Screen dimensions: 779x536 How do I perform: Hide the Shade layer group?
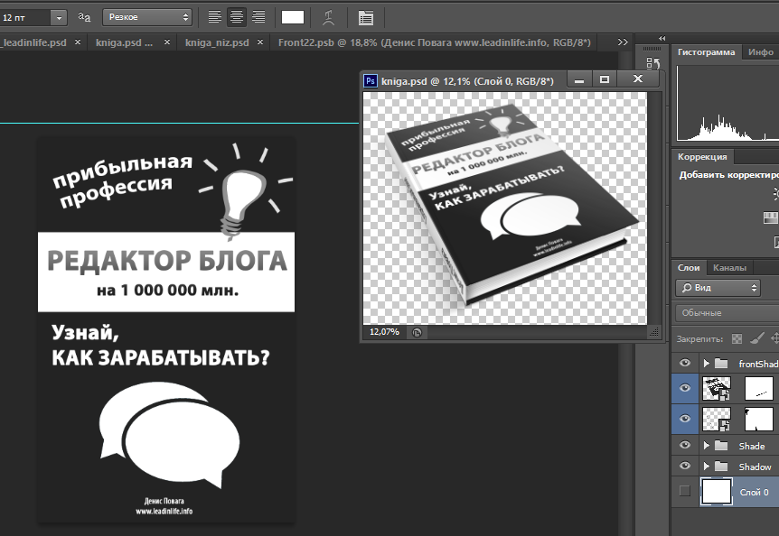(685, 446)
